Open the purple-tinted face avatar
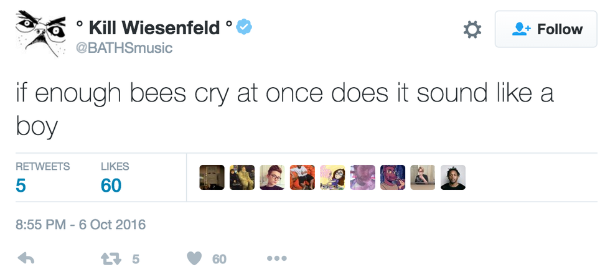 (362, 177)
